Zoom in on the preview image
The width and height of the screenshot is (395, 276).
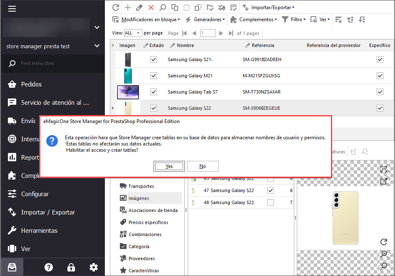[384, 254]
